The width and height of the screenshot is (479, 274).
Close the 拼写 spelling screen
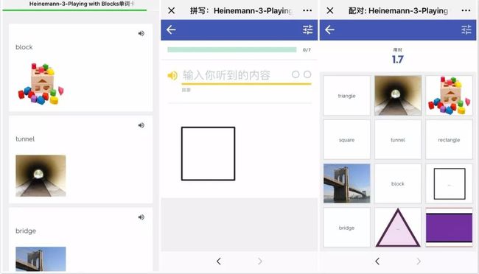click(x=172, y=11)
